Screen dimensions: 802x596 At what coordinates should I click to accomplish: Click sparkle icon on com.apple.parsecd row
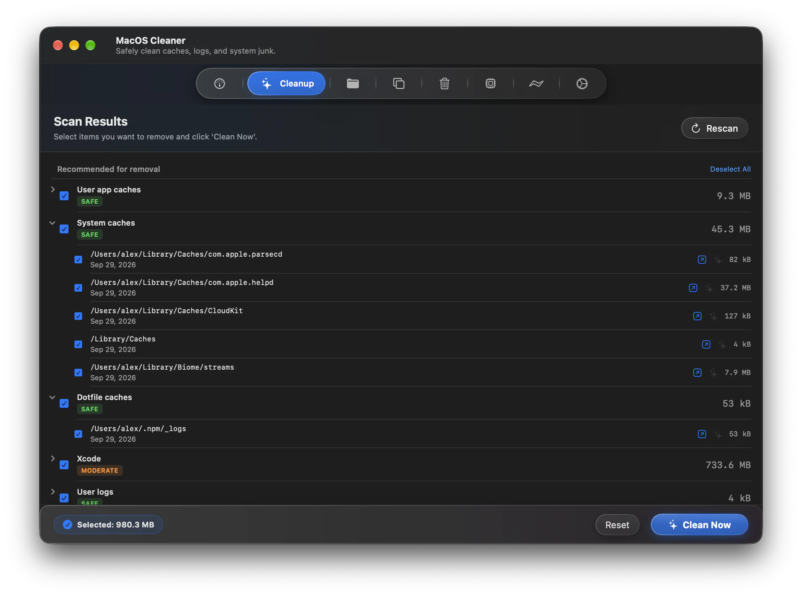(718, 260)
